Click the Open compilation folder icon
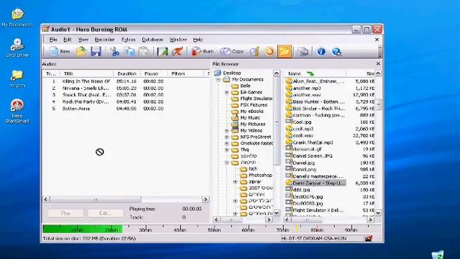The width and height of the screenshot is (460, 259). [x=81, y=51]
